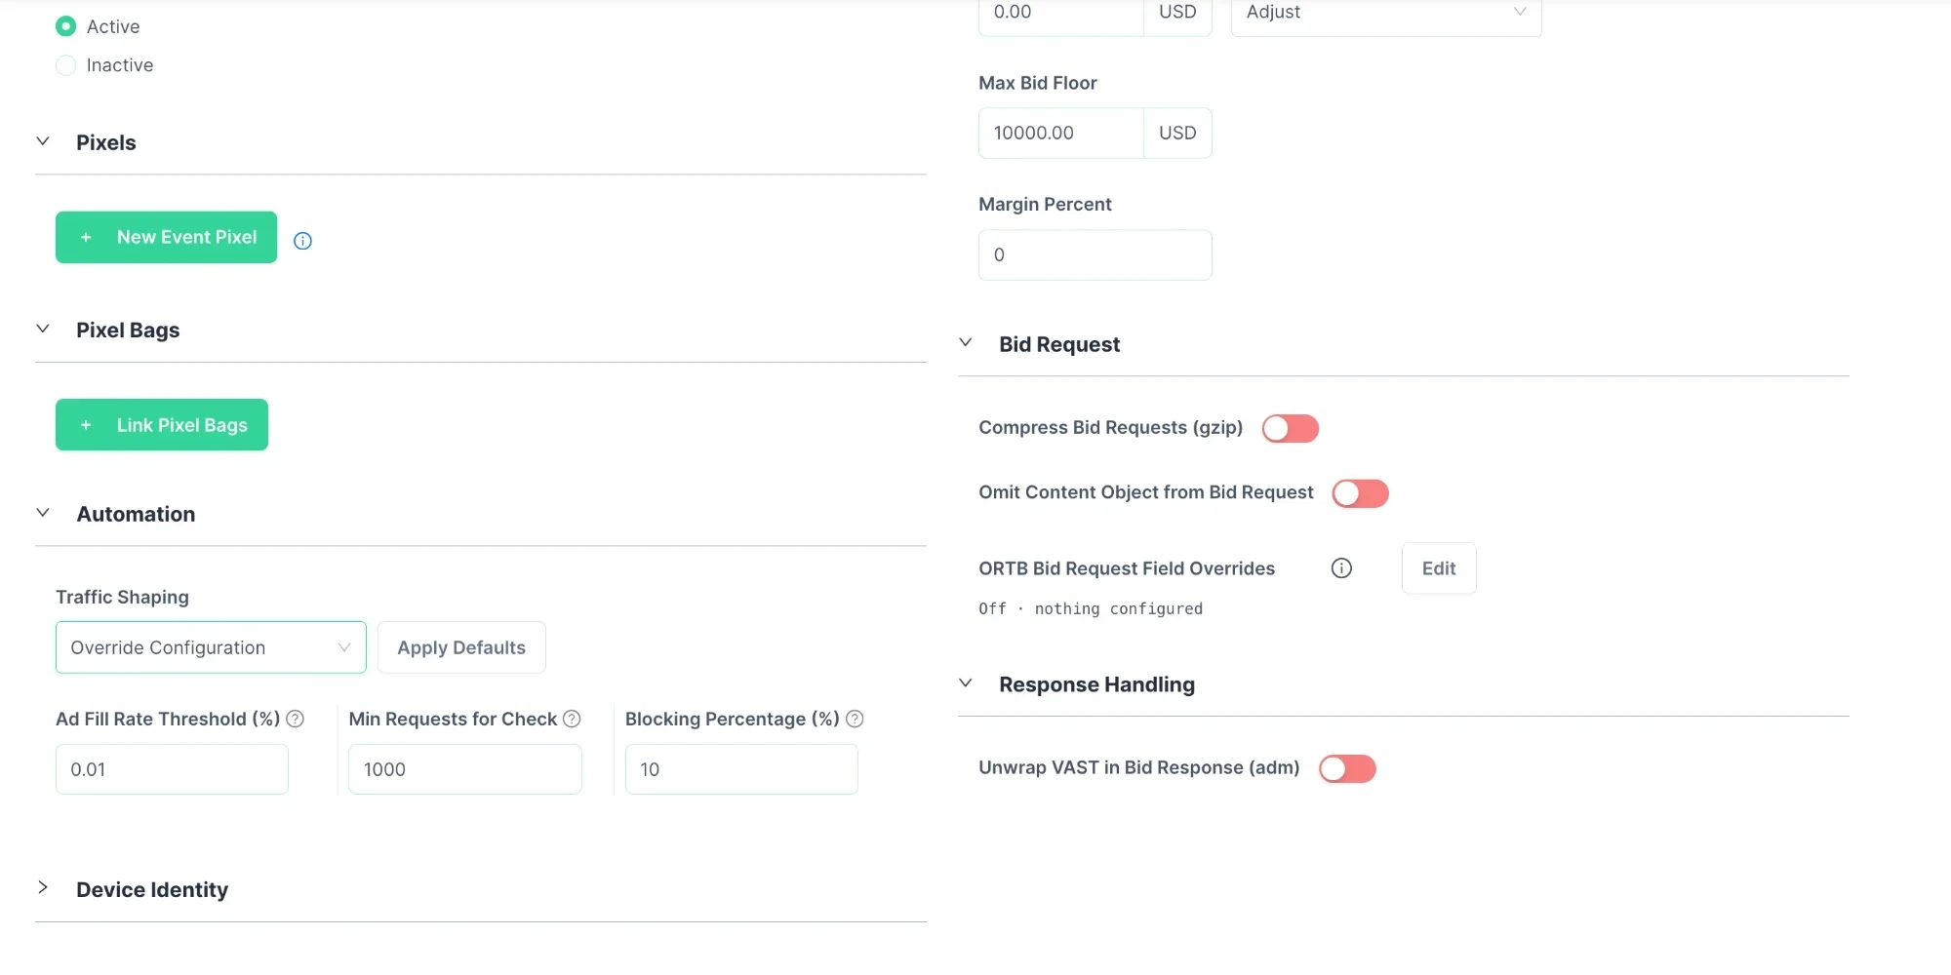Open help for Ad Fill Rate Threshold
Viewport: 1951px width, 975px height.
295,719
